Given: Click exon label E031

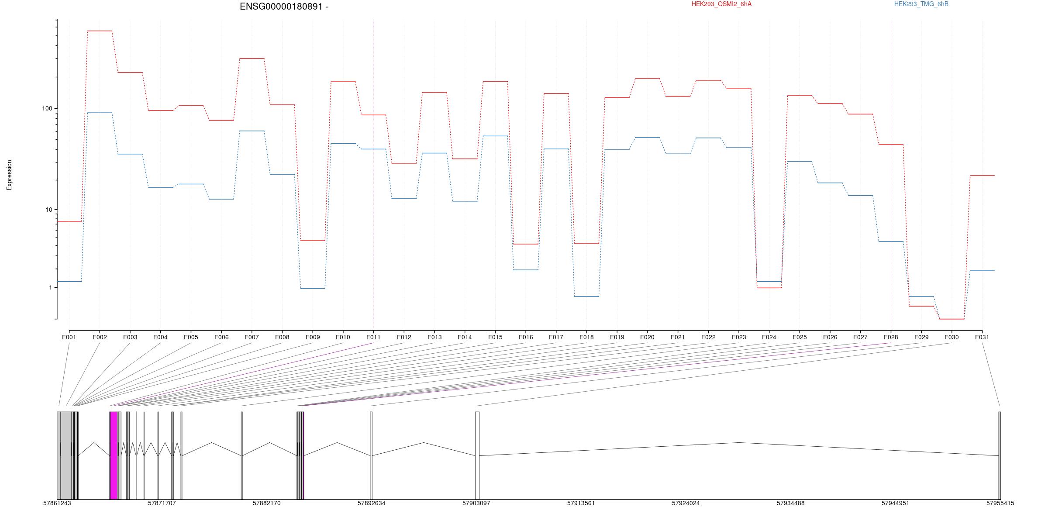Looking at the screenshot, I should pos(982,337).
